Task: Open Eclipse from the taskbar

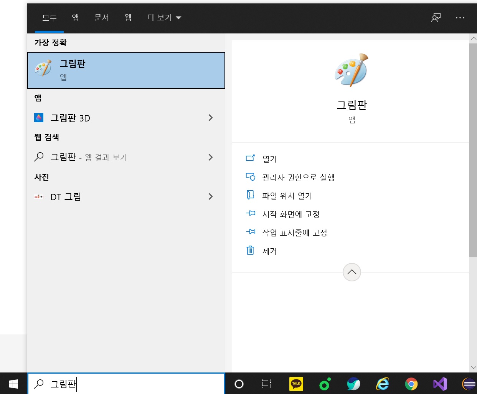Action: click(469, 384)
